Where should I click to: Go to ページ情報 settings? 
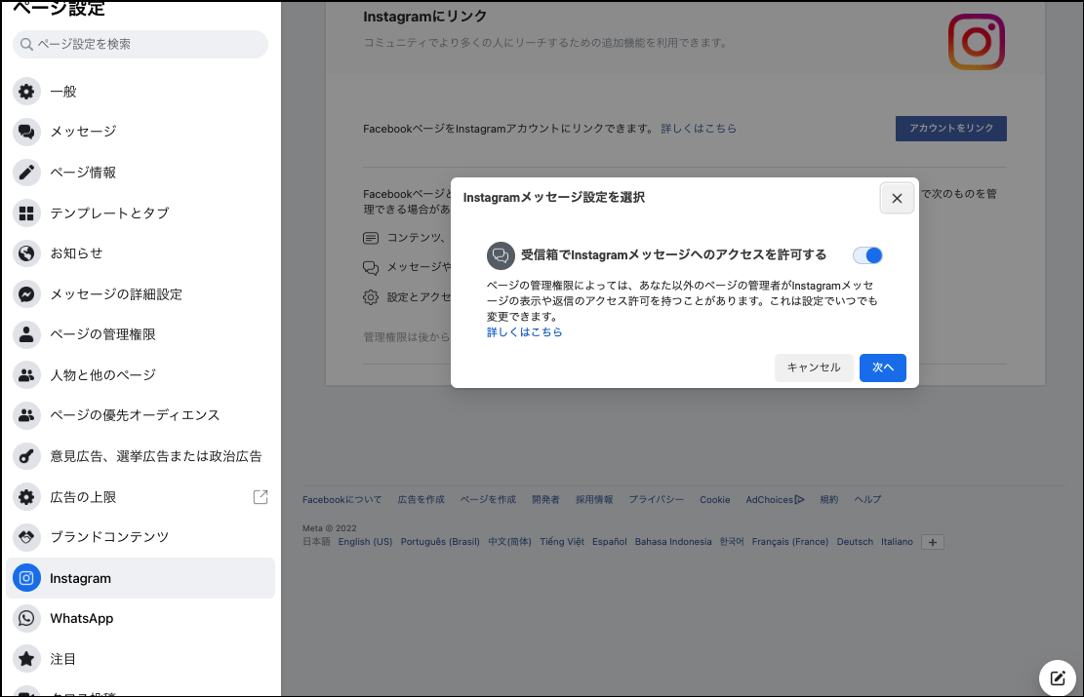pos(141,172)
